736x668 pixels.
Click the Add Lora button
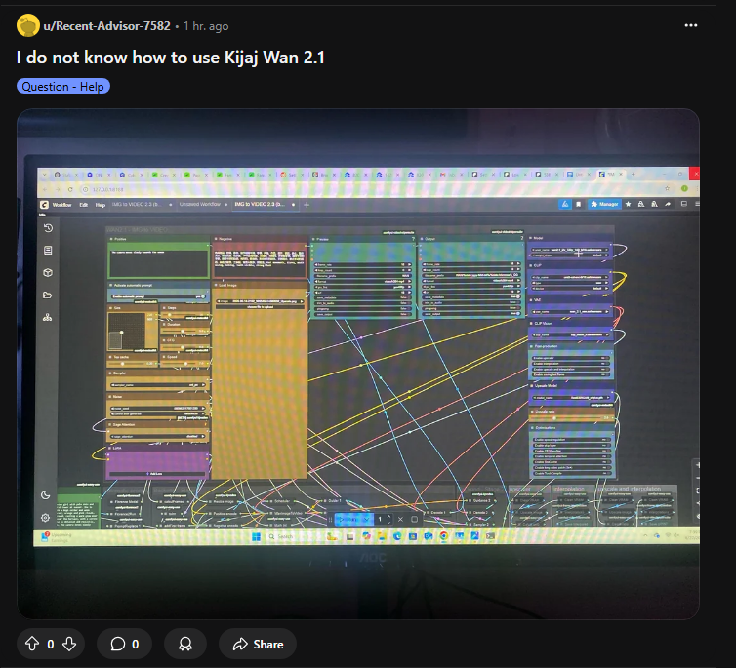pyautogui.click(x=156, y=474)
